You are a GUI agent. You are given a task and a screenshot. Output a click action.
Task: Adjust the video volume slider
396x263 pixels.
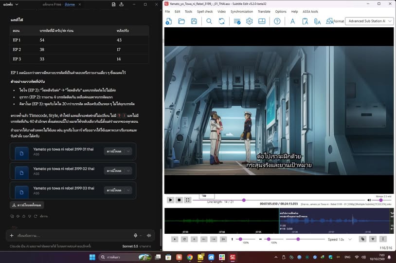381,200
